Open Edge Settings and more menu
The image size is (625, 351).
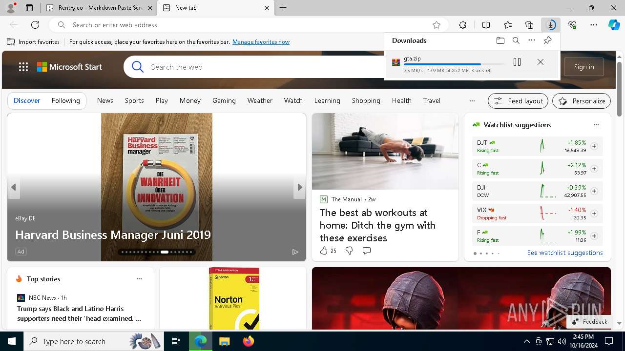point(594,25)
